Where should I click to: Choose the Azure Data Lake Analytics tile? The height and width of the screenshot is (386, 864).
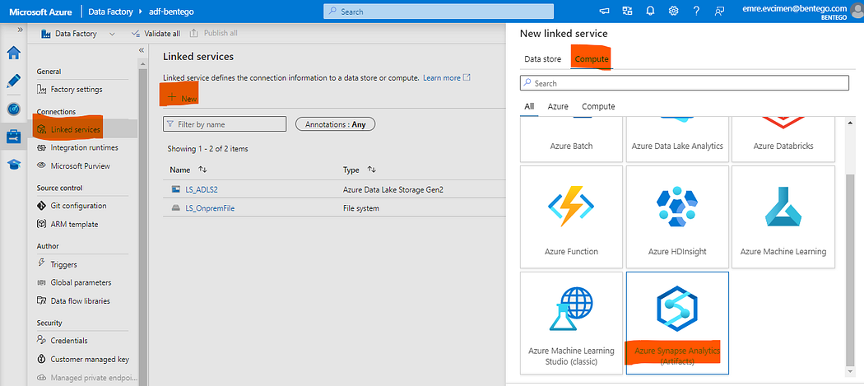(677, 140)
